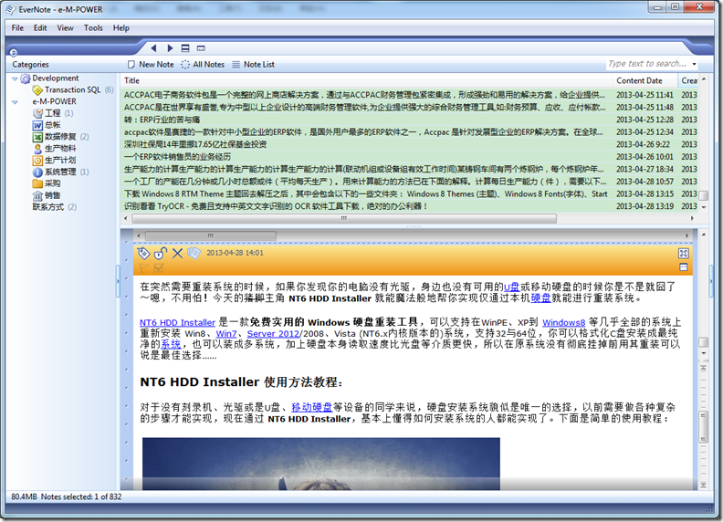Select the 深圳社保局14年里挪17.65亿 note row
723x522 pixels.
click(411, 144)
